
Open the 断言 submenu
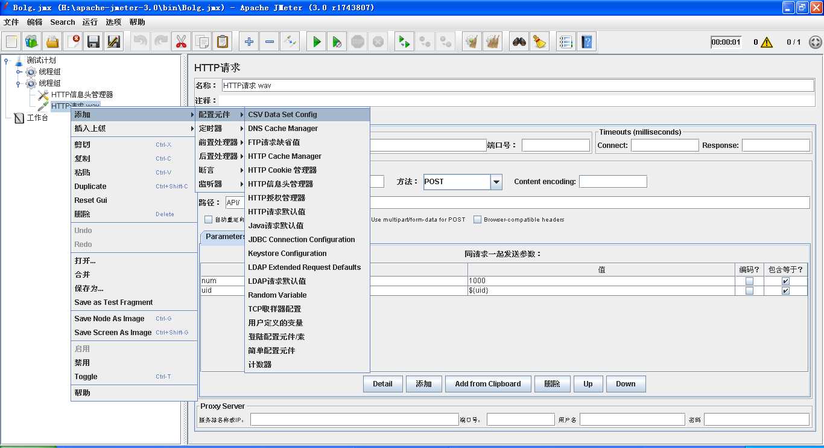pyautogui.click(x=221, y=170)
